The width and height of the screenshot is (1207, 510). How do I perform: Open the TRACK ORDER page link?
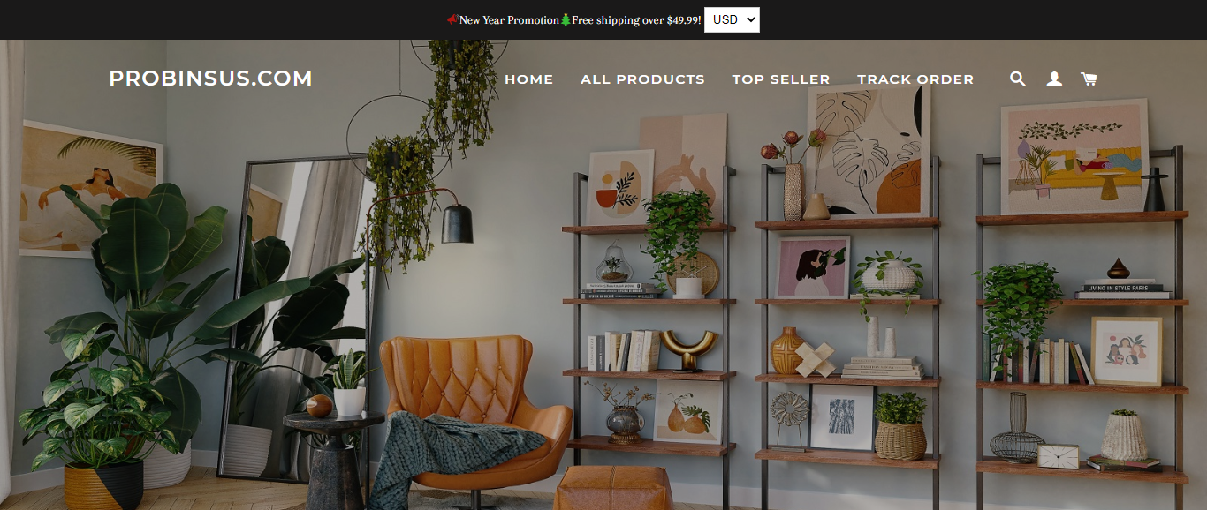(915, 79)
